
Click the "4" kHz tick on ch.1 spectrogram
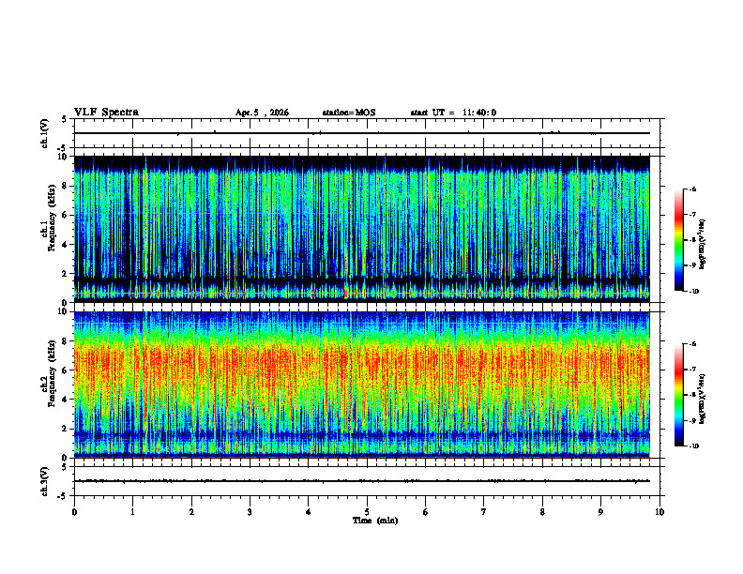66,245
